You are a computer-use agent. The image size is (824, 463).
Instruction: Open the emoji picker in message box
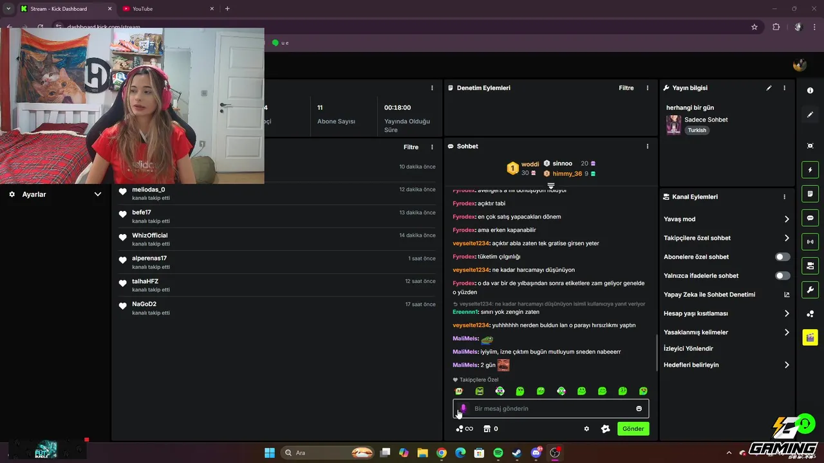tap(639, 408)
